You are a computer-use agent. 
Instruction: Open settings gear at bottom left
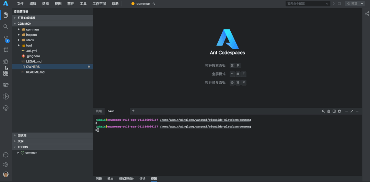click(6, 164)
